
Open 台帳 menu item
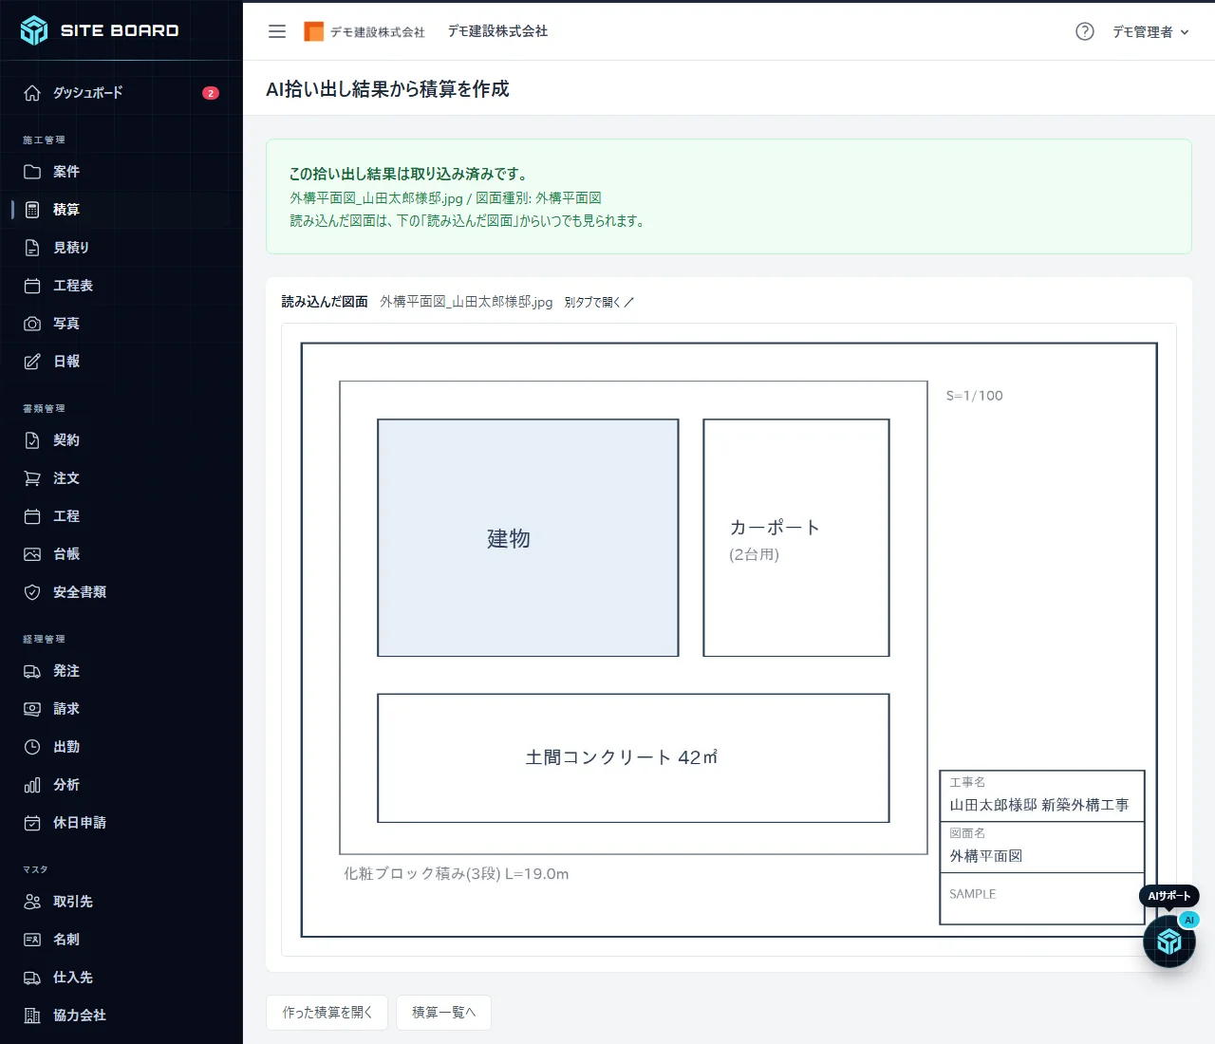click(121, 554)
